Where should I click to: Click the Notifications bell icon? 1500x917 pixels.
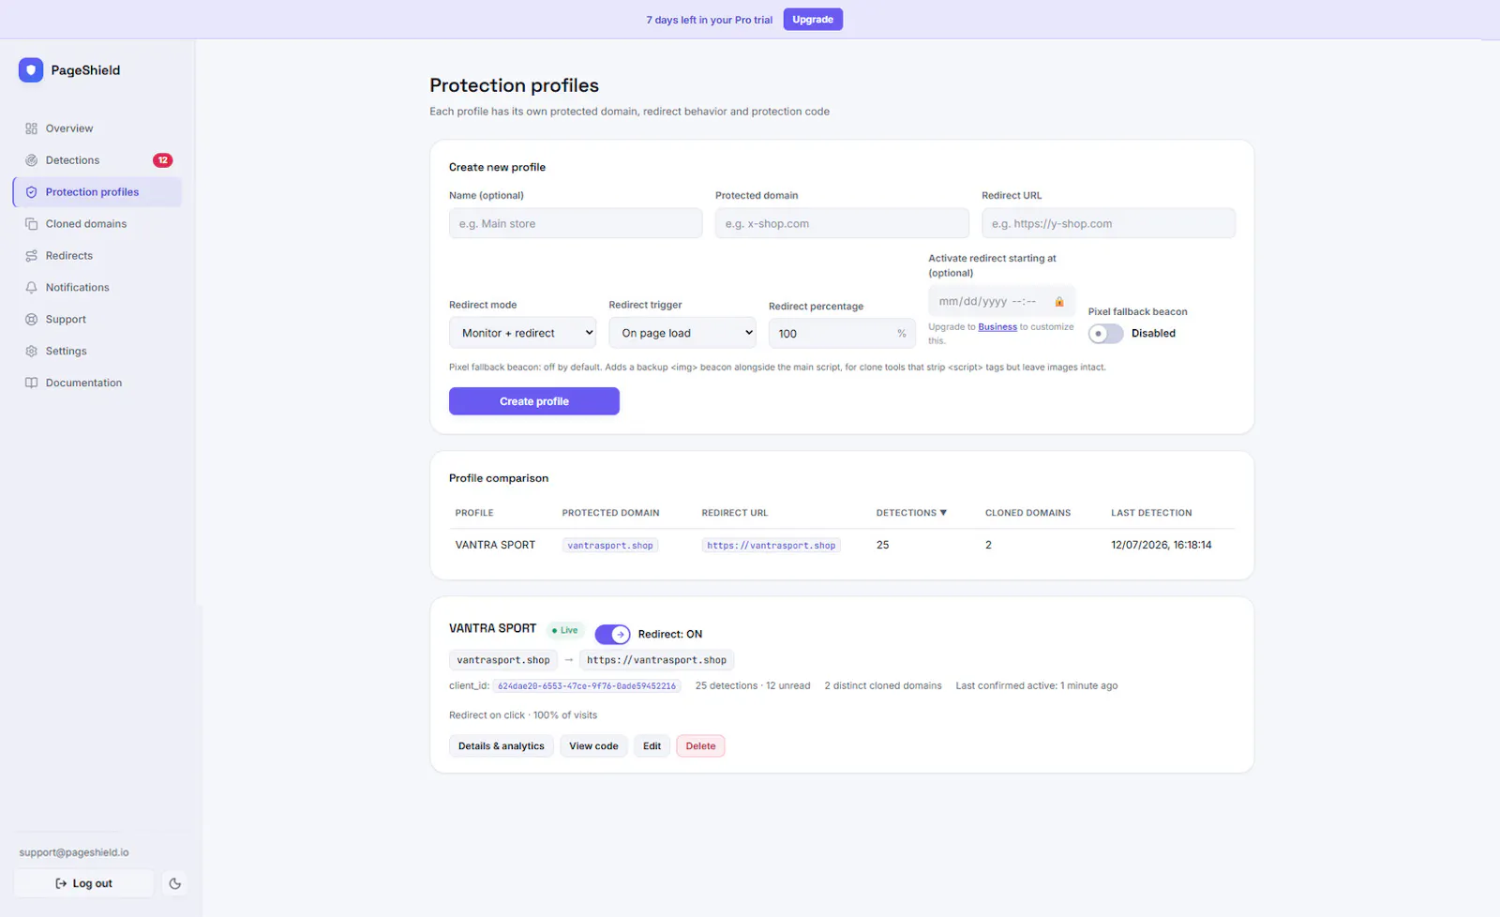click(31, 288)
